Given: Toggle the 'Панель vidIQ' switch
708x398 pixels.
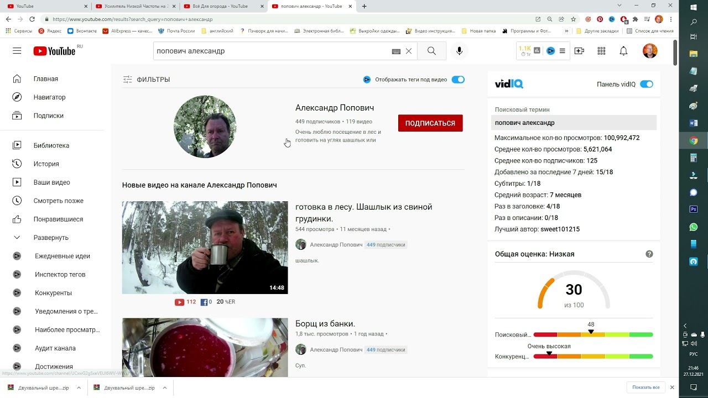Looking at the screenshot, I should [x=647, y=85].
